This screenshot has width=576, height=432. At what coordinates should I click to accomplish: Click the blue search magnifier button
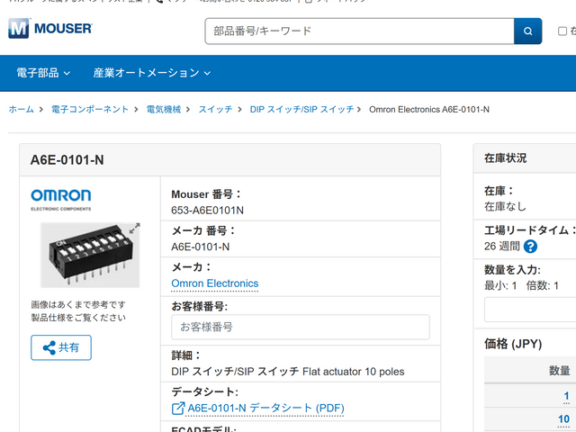point(528,31)
